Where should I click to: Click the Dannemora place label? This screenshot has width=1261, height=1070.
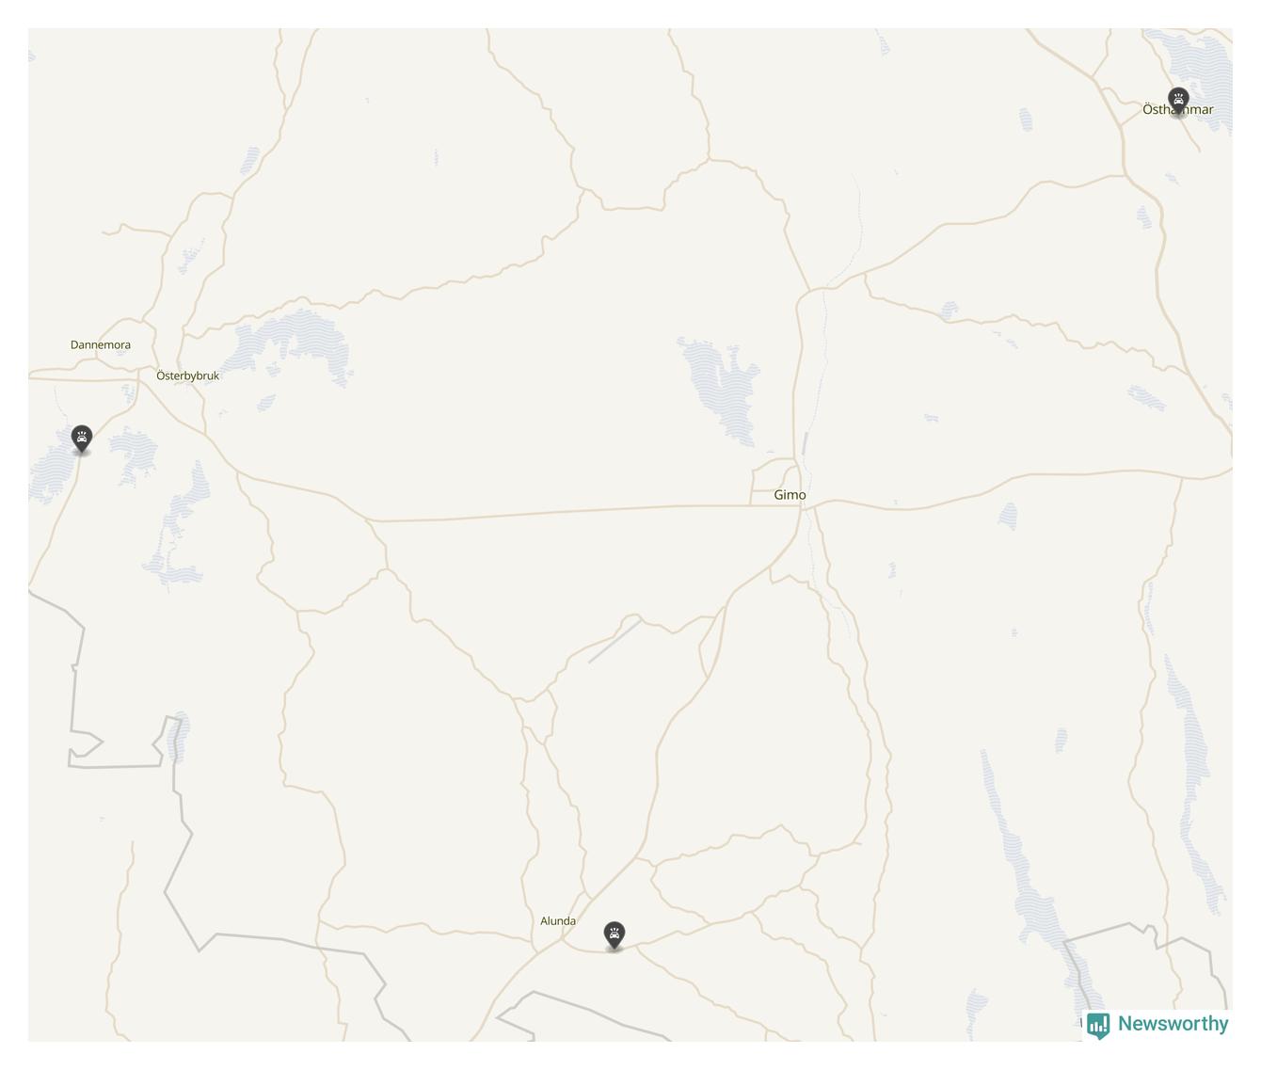coord(101,344)
